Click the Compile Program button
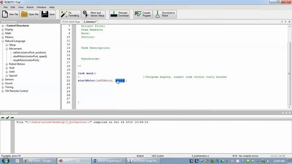The height and width of the screenshot is (164, 292). tap(143, 14)
